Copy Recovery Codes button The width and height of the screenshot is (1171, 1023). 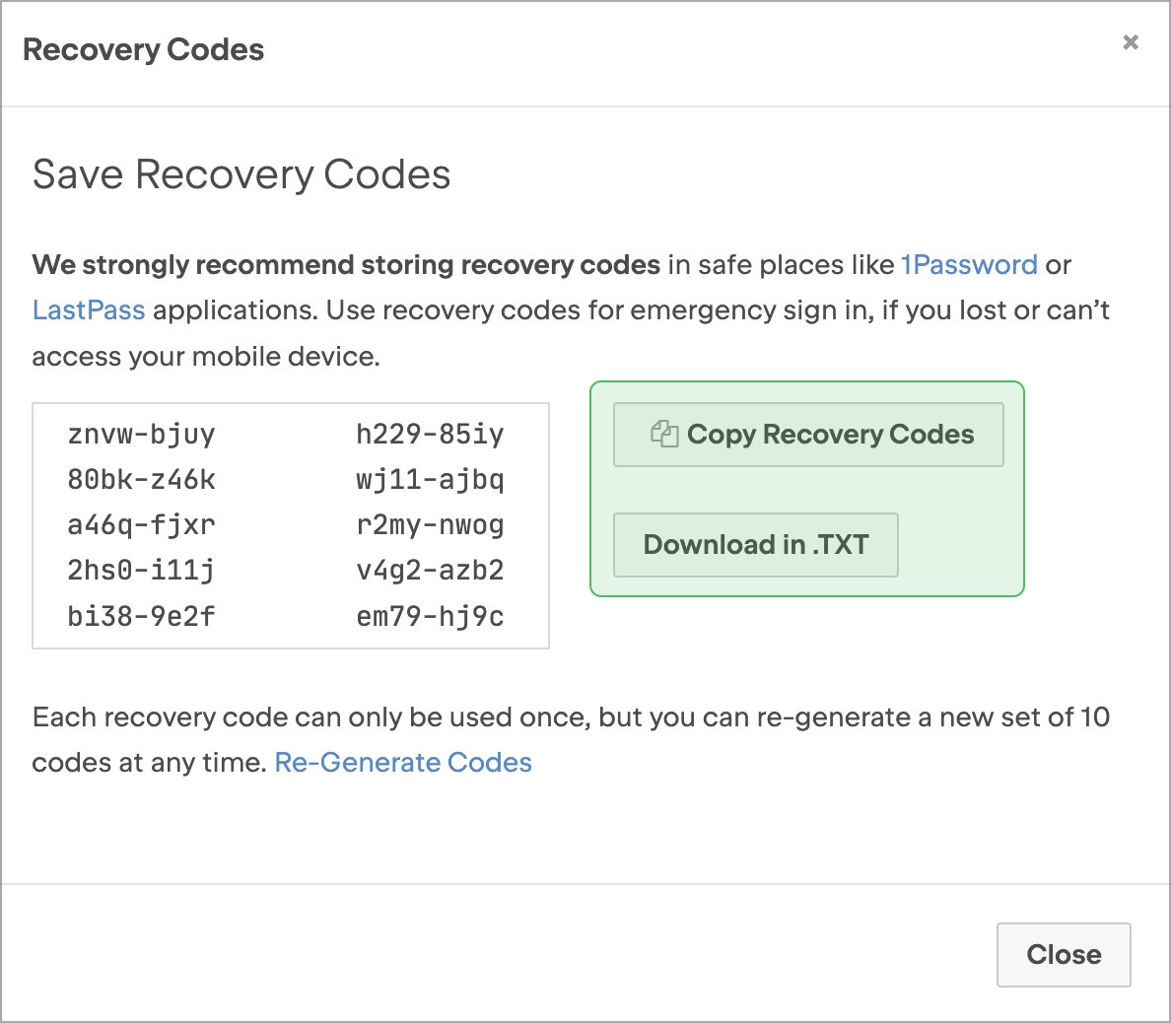pos(808,435)
